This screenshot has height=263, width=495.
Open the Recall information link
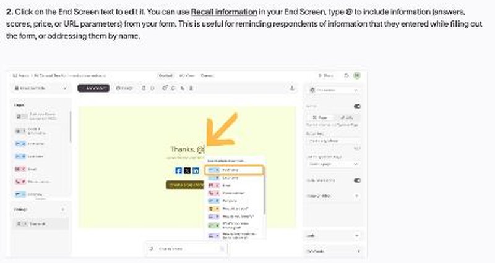coord(224,12)
